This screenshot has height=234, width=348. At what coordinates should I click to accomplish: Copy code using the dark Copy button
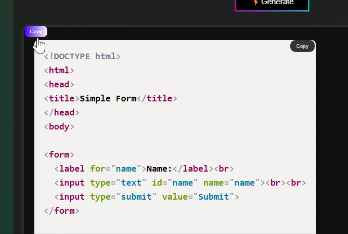pos(302,46)
